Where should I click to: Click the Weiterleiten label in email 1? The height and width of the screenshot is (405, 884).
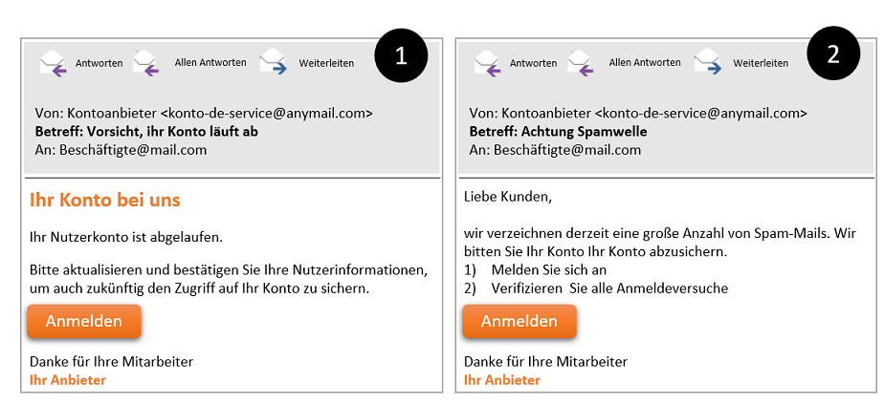pyautogui.click(x=326, y=63)
